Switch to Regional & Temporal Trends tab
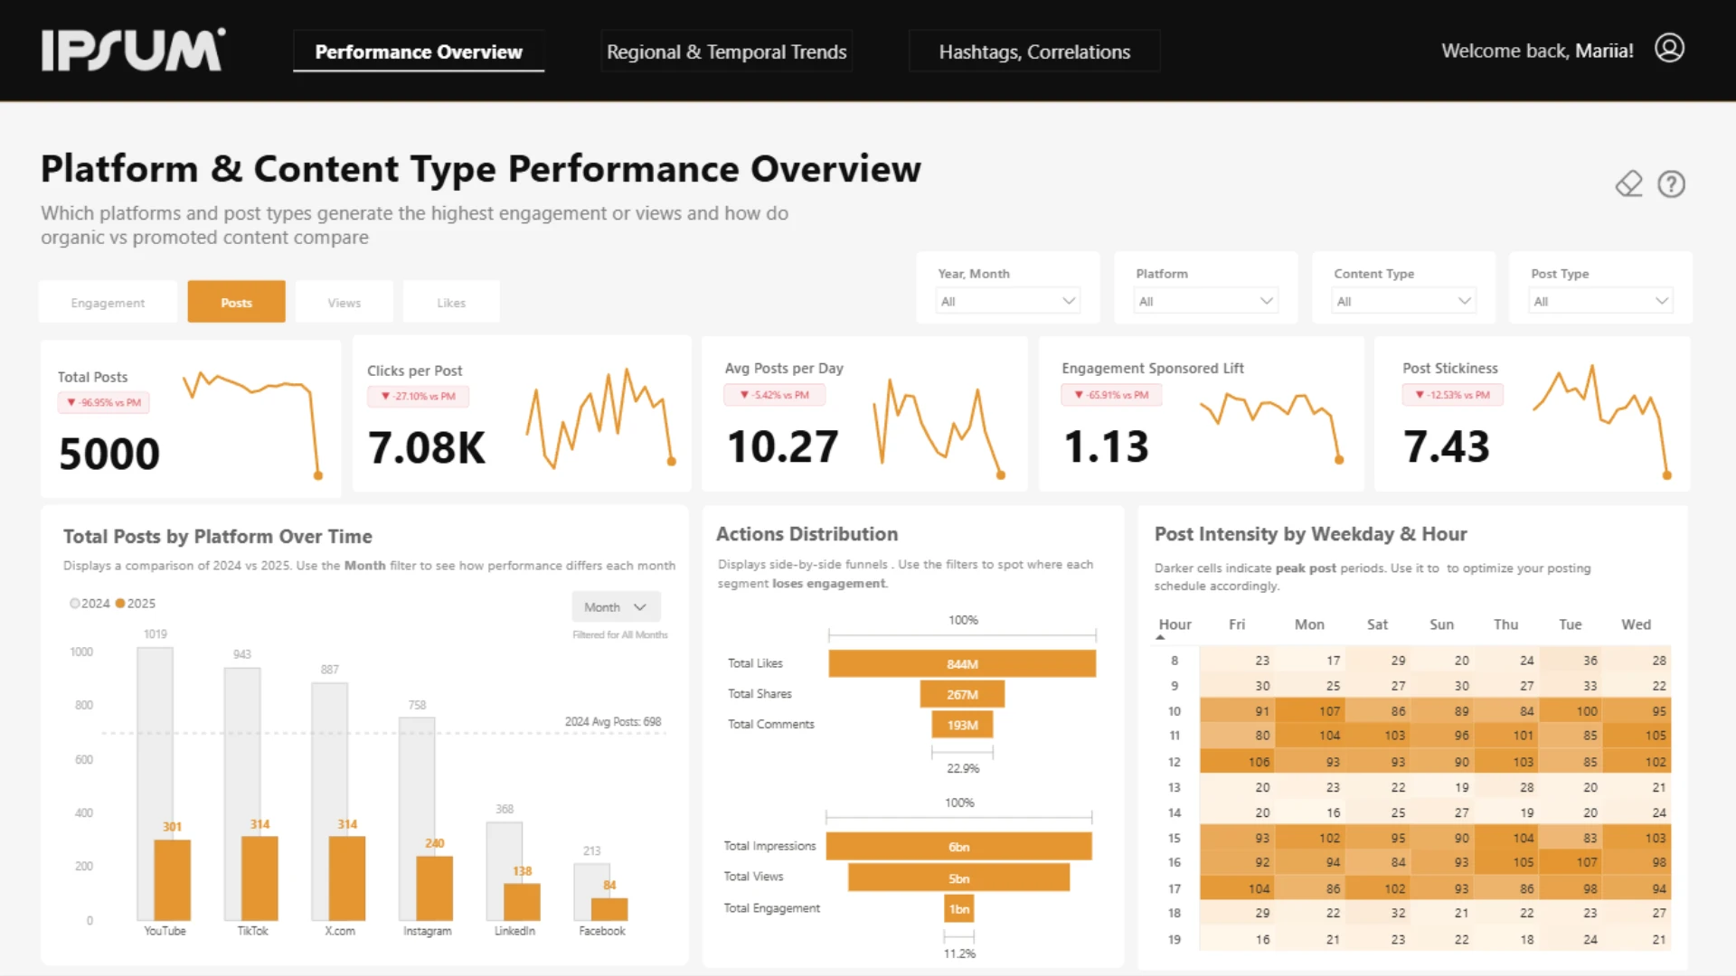 (726, 52)
